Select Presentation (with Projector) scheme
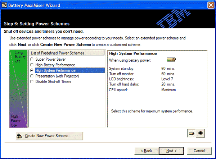Viewport: 216px width, 159px height. click(x=32, y=76)
